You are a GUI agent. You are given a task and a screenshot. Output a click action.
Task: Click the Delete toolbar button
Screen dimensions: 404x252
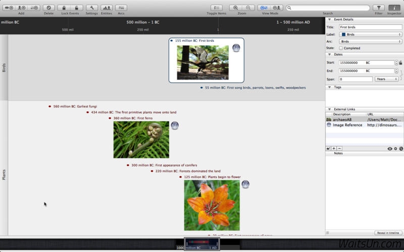point(48,8)
